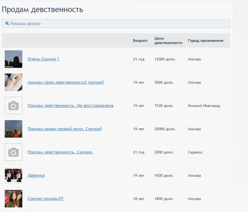
Task: Follow the "Девочка" listing link
Action: 36,176
